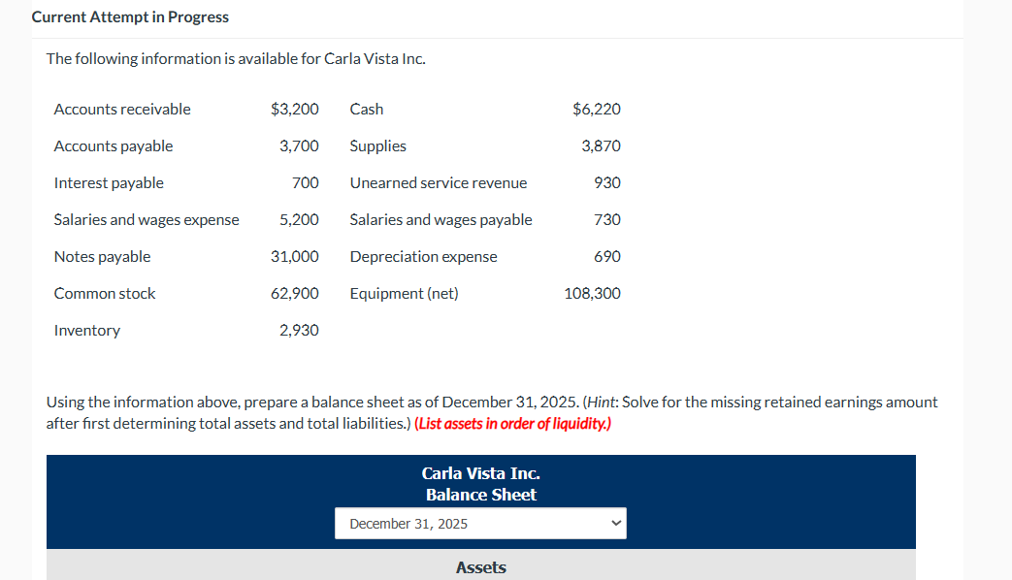
Task: Select the Salaries and wages expense label
Action: pos(146,219)
